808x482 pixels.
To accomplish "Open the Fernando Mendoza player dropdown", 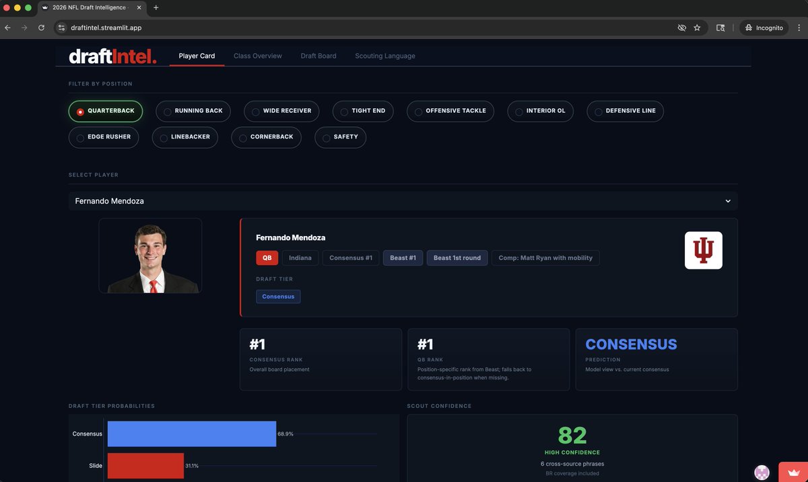I will [403, 201].
